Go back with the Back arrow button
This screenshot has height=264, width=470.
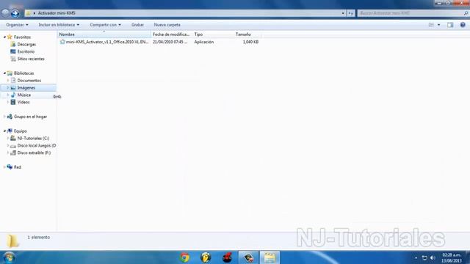pos(5,13)
